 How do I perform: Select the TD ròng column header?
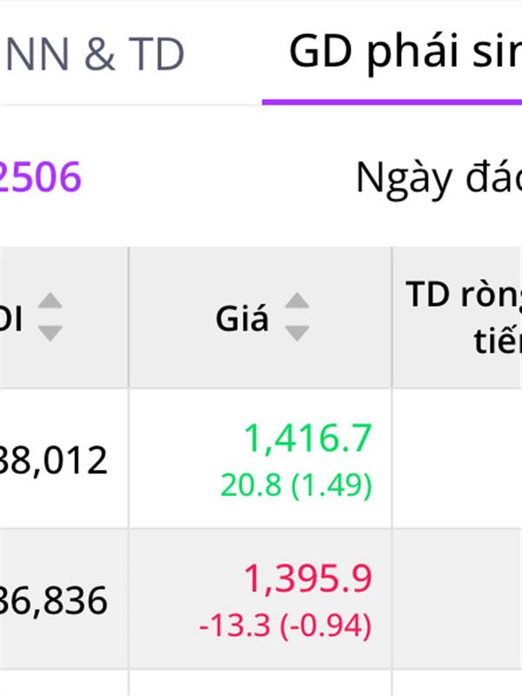(x=458, y=318)
